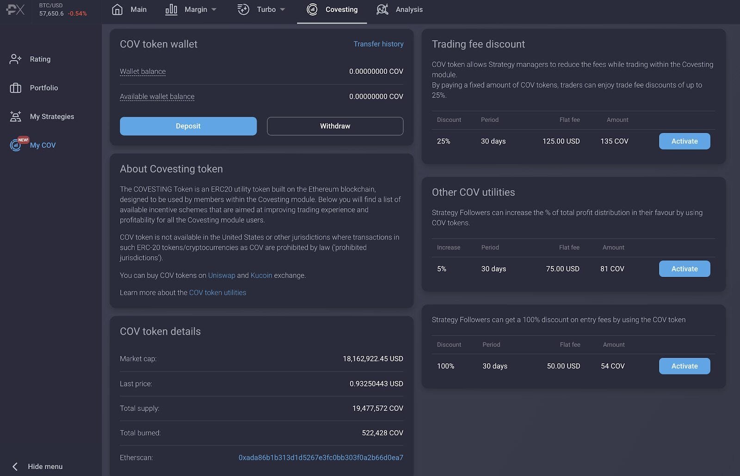Click the Rating user icon
This screenshot has height=476, width=740.
[x=15, y=59]
